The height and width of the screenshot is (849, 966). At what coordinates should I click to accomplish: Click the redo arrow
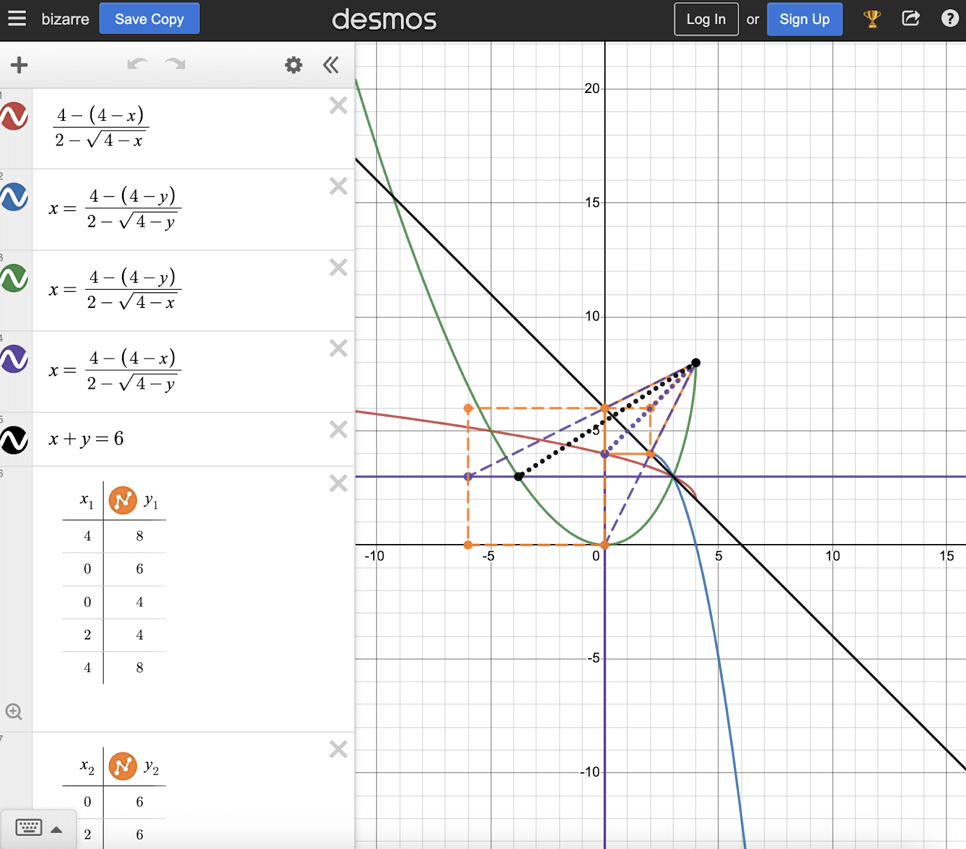click(x=175, y=65)
